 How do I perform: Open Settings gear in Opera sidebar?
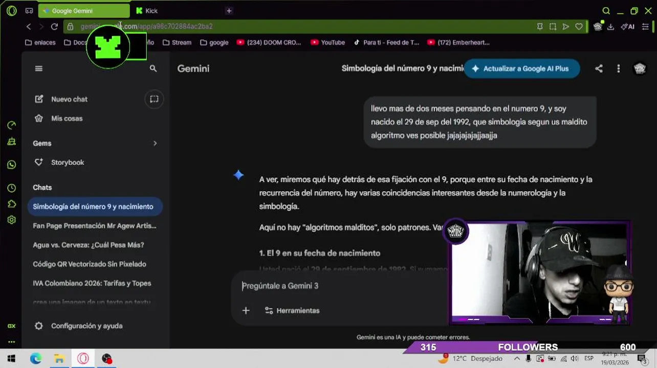11,220
